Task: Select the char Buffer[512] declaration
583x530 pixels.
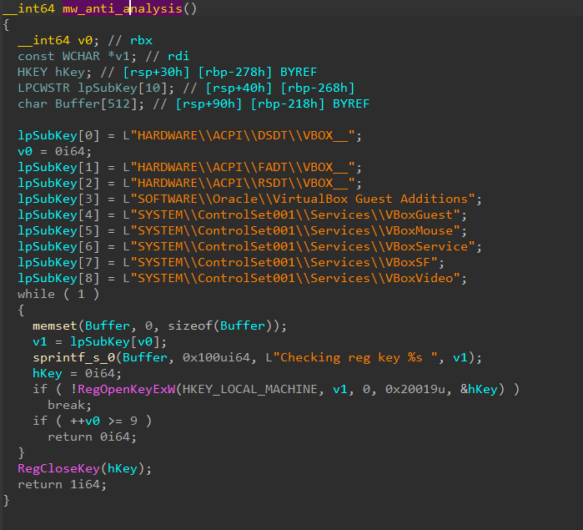Action: tap(81, 103)
